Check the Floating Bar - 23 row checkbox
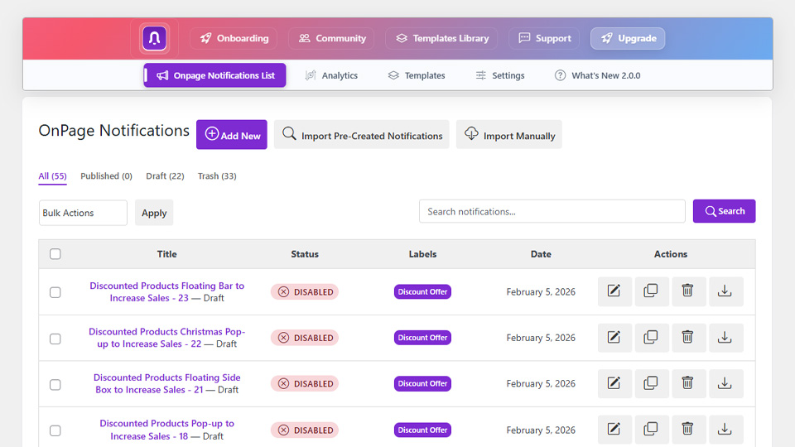Viewport: 795px width, 447px height. click(x=55, y=292)
